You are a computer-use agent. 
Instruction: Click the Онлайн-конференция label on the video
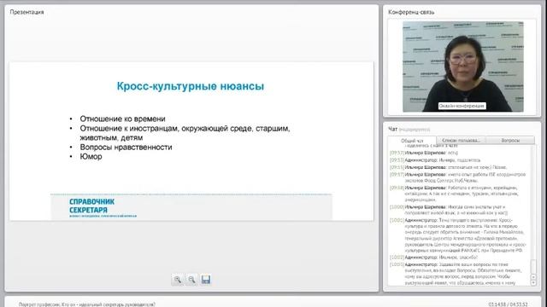pyautogui.click(x=462, y=106)
